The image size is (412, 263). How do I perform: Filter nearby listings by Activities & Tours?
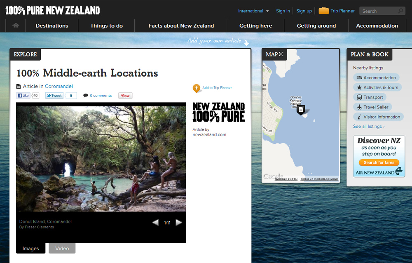[x=377, y=87]
